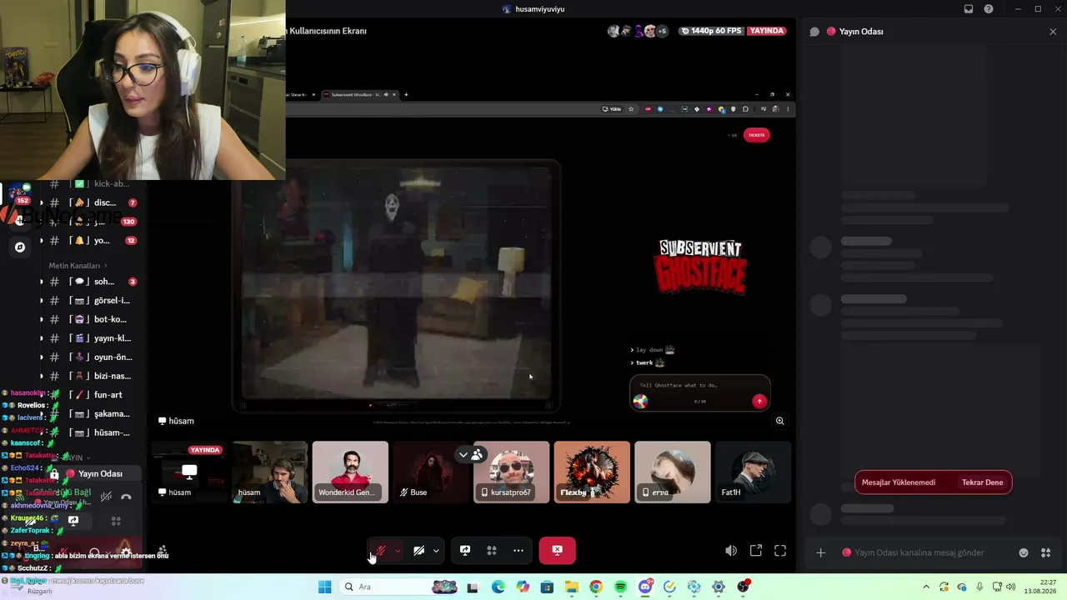Viewport: 1067px width, 600px height.
Task: Open Discord from the taskbar
Action: (x=644, y=587)
